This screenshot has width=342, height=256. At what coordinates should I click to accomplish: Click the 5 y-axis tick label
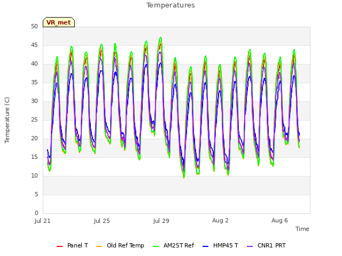pos(36,194)
